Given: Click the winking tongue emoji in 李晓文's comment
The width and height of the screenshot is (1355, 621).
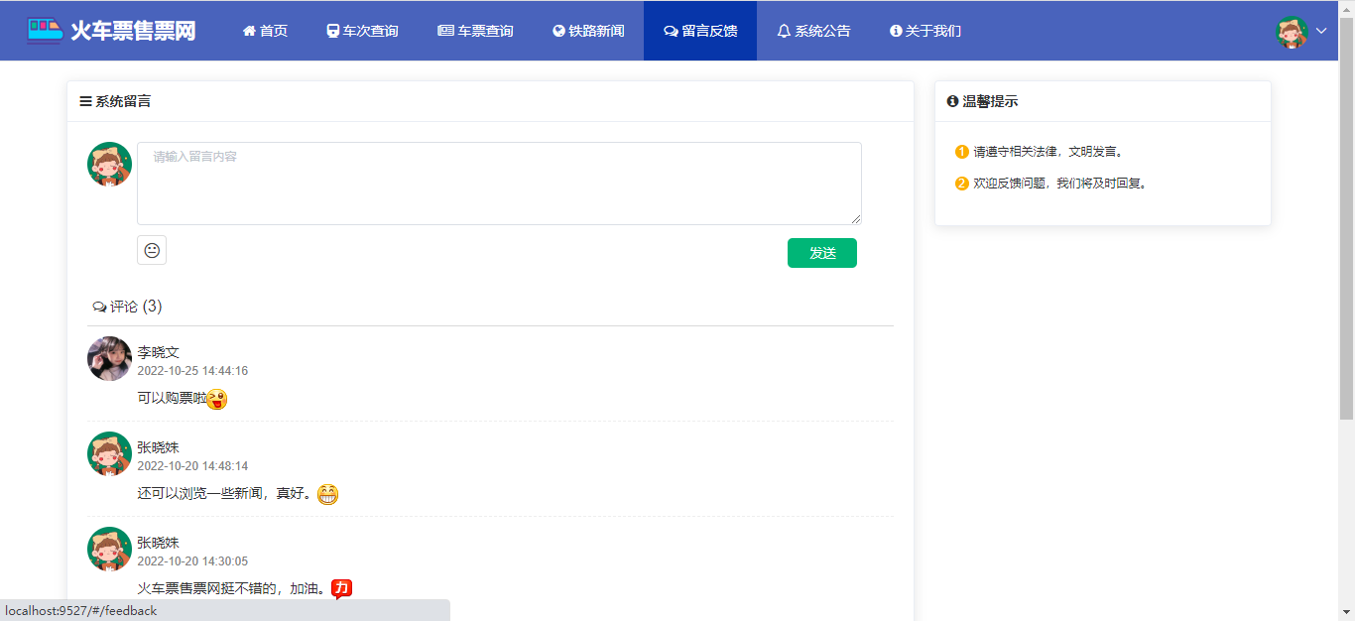Looking at the screenshot, I should tap(217, 399).
